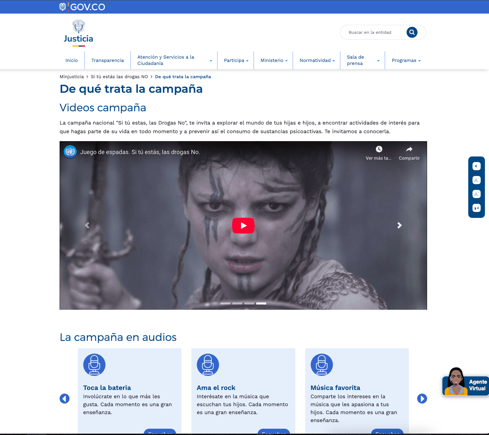Open sign language relay center icon

[476, 208]
